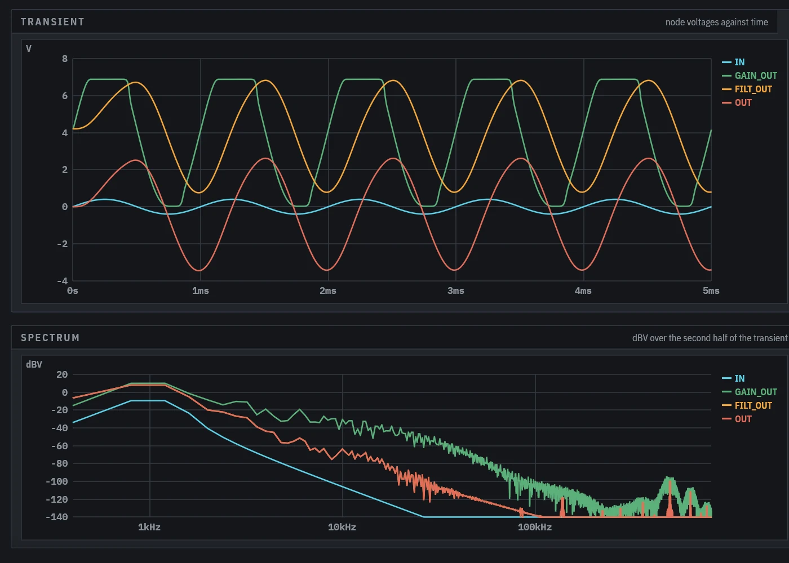
Task: Click the 20 dBV axis tick label
Action: pyautogui.click(x=62, y=375)
